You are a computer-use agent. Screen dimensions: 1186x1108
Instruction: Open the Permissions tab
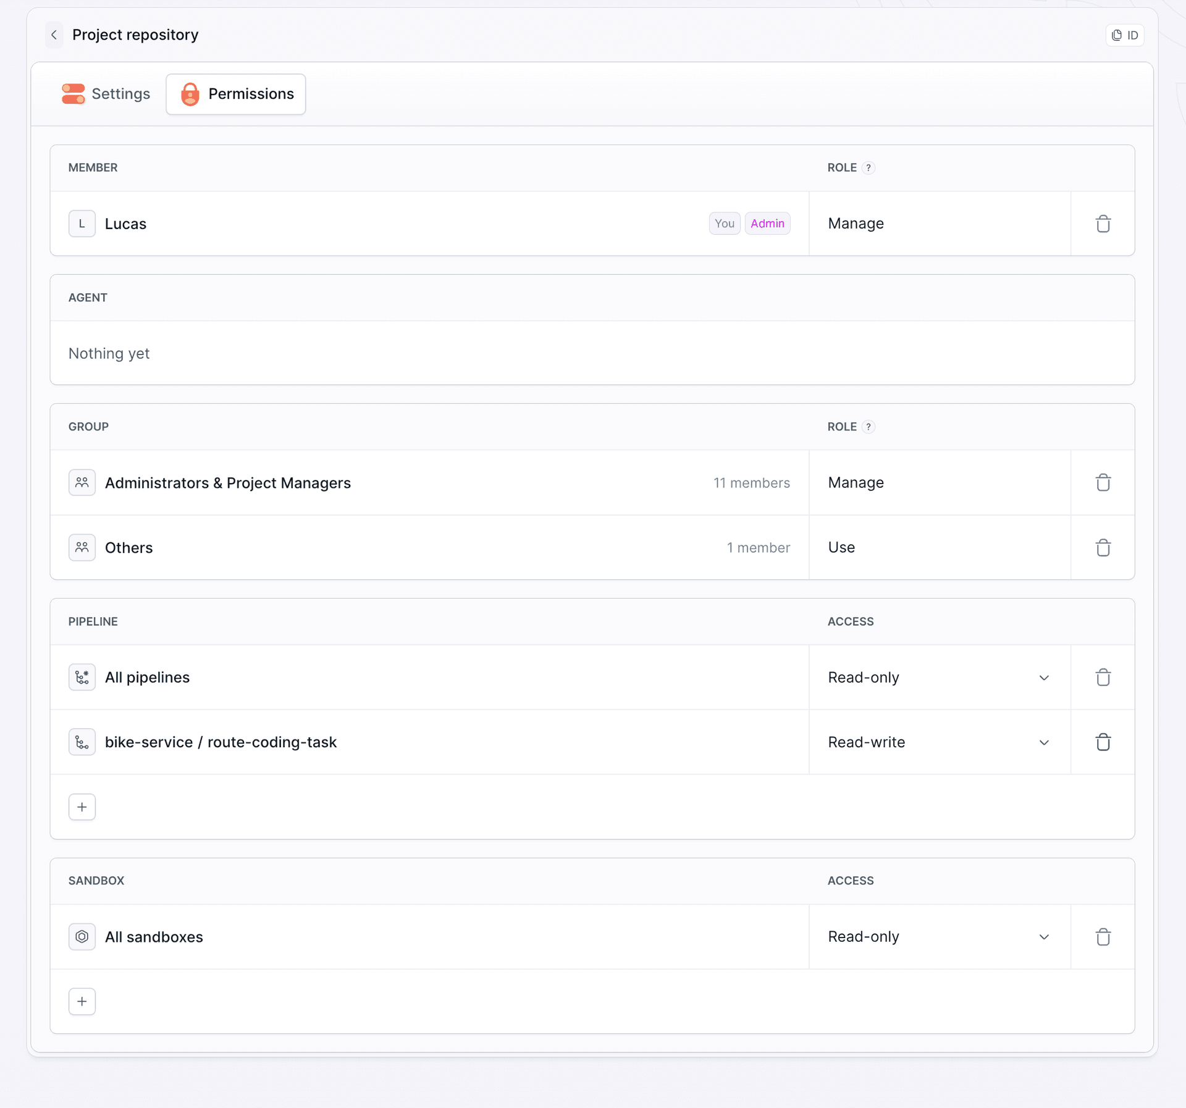click(236, 94)
